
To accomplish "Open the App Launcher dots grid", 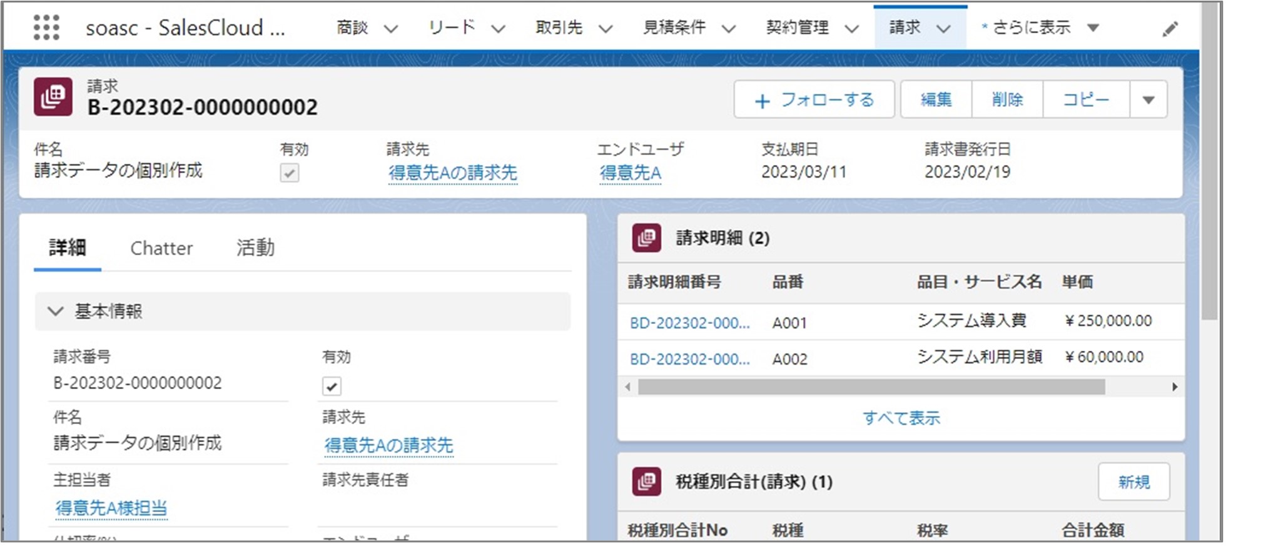I will (x=46, y=28).
